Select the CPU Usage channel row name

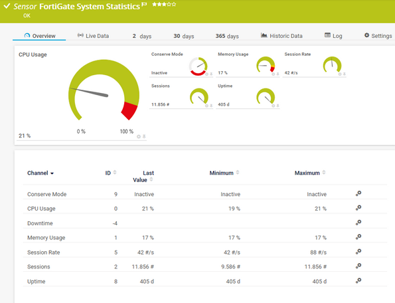[41, 209]
